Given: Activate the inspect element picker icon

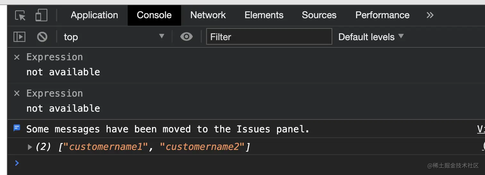Looking at the screenshot, I should click(x=20, y=15).
